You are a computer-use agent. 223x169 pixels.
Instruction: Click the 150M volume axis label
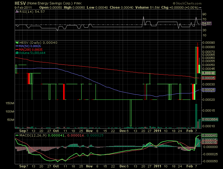pos(10,103)
